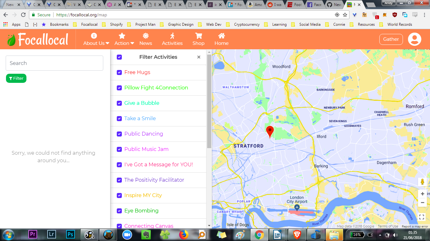This screenshot has height=241, width=430.
Task: Open Photoshop from the taskbar
Action: [x=71, y=234]
